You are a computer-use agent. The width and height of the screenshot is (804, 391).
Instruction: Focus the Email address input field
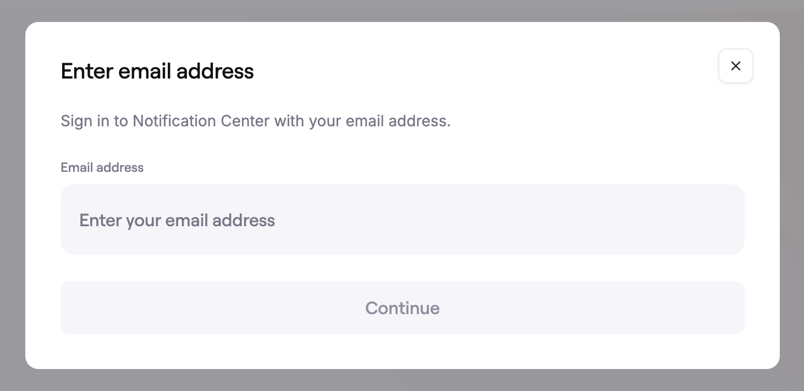(x=402, y=220)
